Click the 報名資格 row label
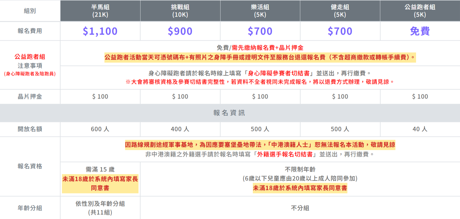Viewport: 460px width, 219px height. coord(30,166)
